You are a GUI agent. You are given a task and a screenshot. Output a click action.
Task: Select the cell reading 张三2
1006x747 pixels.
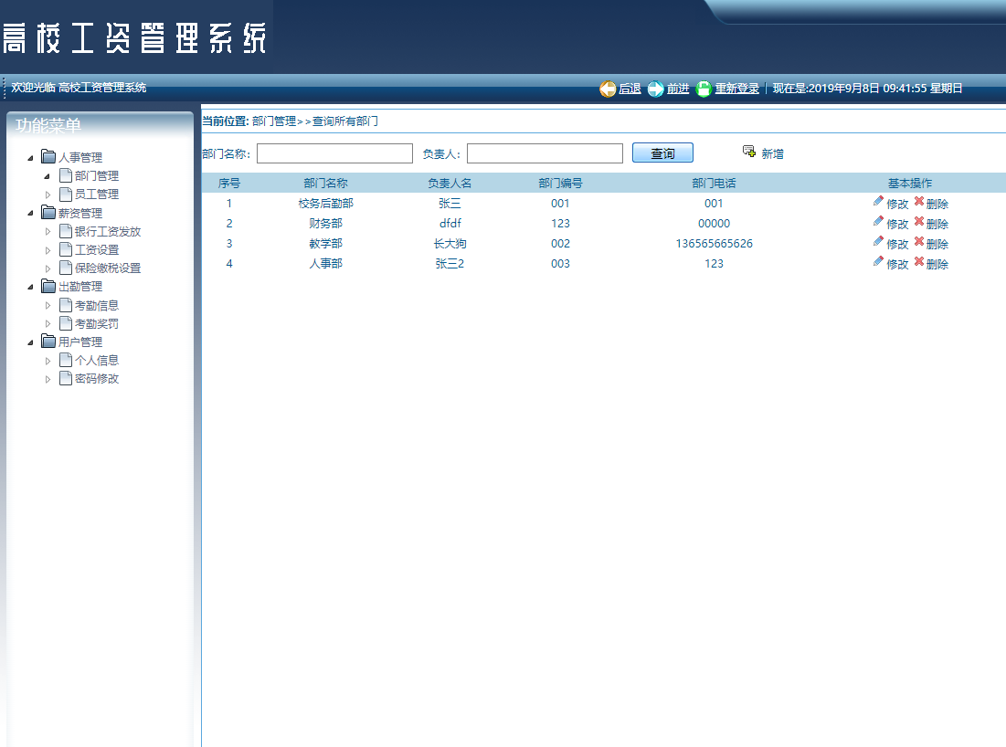pos(450,264)
